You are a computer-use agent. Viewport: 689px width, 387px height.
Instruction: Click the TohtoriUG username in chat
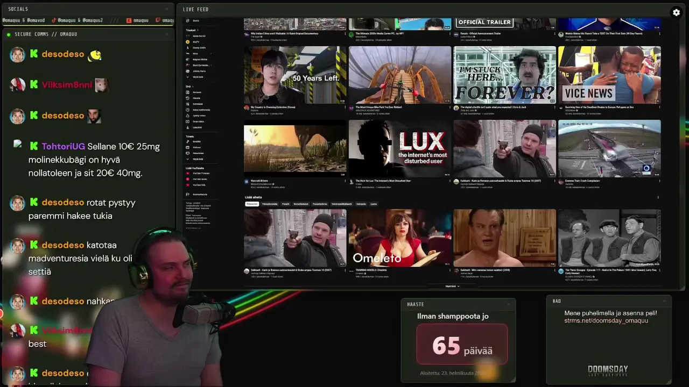pos(64,146)
